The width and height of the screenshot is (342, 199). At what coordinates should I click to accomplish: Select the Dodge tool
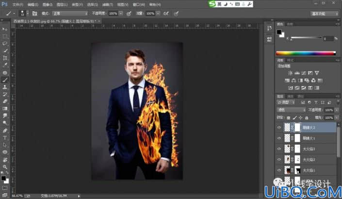(x=5, y=123)
